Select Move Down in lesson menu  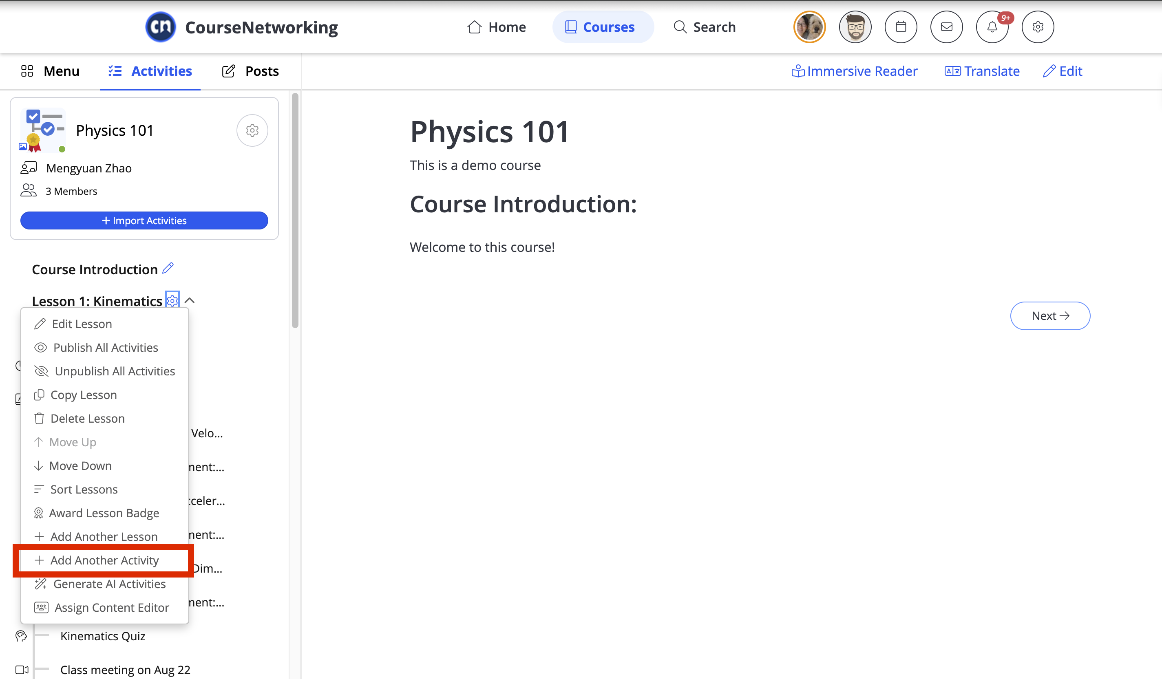(105, 465)
